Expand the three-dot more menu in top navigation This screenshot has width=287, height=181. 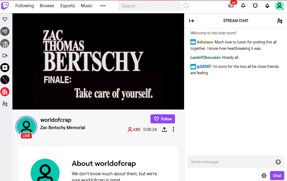coord(103,6)
